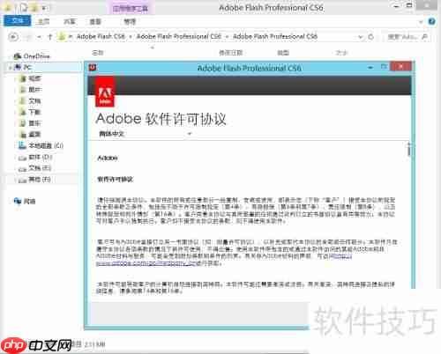Close the Adobe installer with red X
The image size is (441, 354).
[400, 67]
